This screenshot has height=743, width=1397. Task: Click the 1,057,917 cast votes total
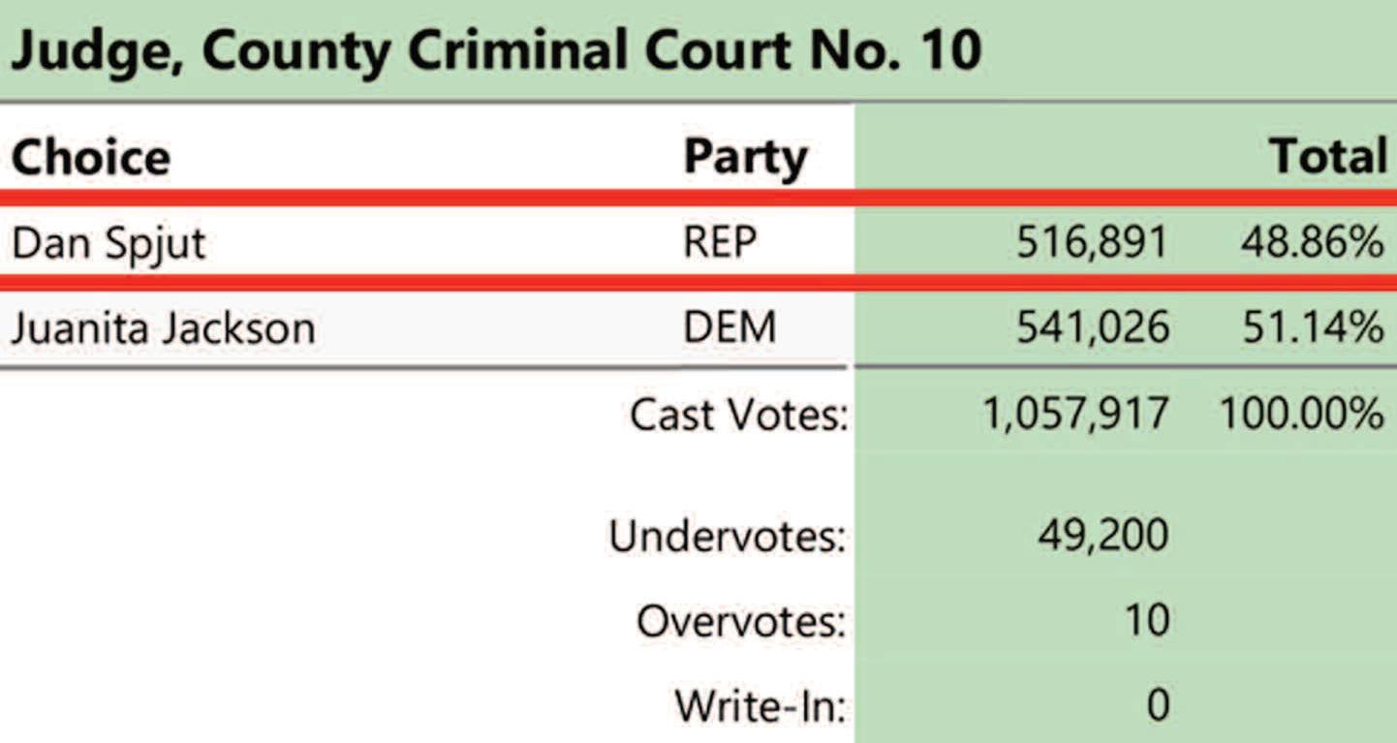1075,415
